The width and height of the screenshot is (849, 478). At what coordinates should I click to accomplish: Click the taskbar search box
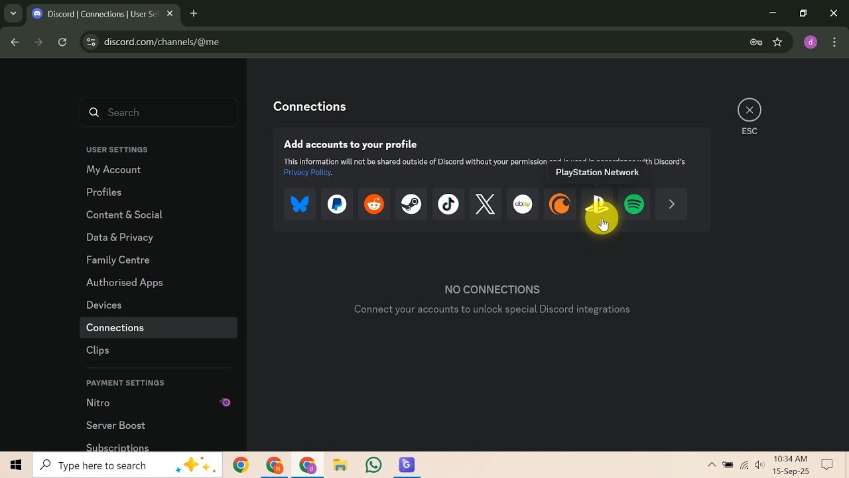tap(129, 465)
